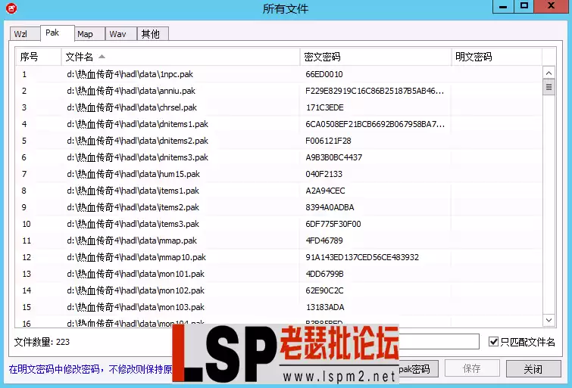Sort by the 文件名 column header
Viewport: 572px width, 388px height.
(x=180, y=57)
